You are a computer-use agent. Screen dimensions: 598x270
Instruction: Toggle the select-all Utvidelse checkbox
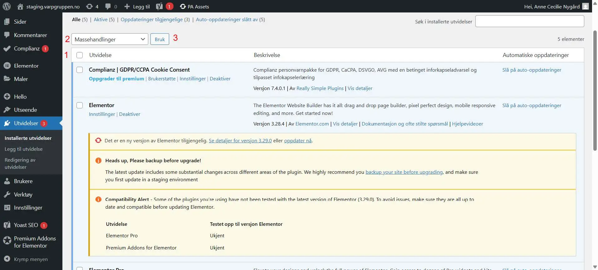click(80, 55)
